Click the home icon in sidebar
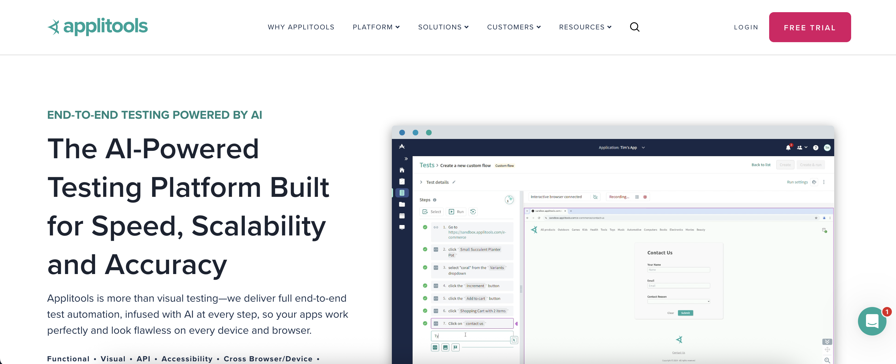896x364 pixels. coord(402,170)
